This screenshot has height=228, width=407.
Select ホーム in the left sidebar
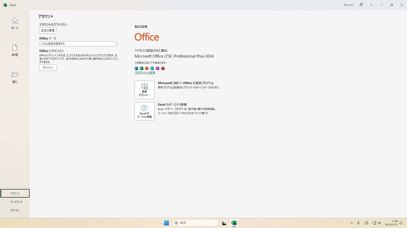point(15,23)
